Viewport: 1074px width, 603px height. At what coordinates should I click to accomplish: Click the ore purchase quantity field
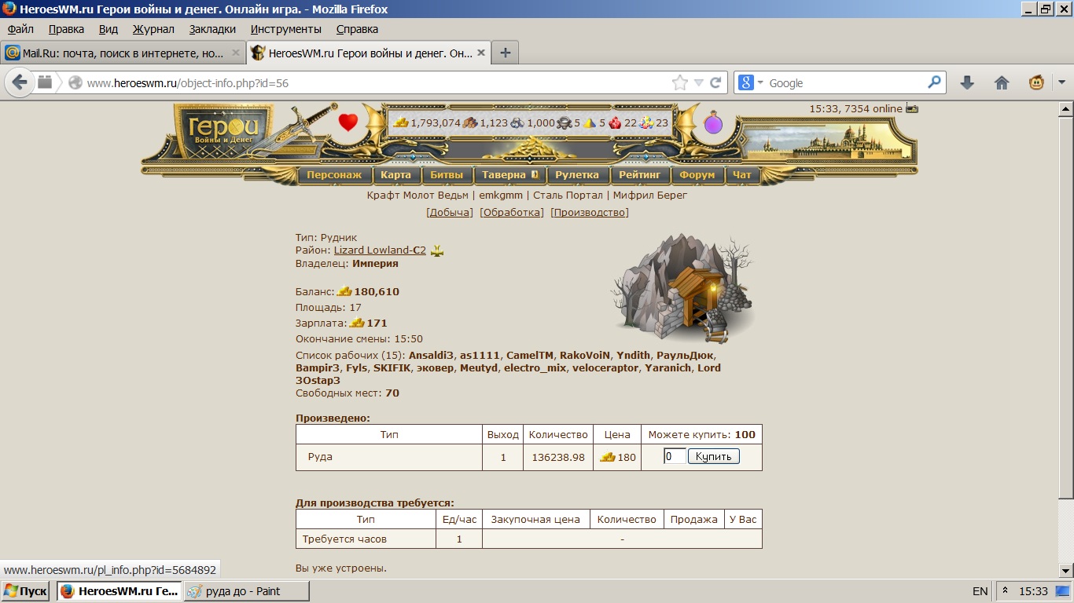tap(675, 456)
